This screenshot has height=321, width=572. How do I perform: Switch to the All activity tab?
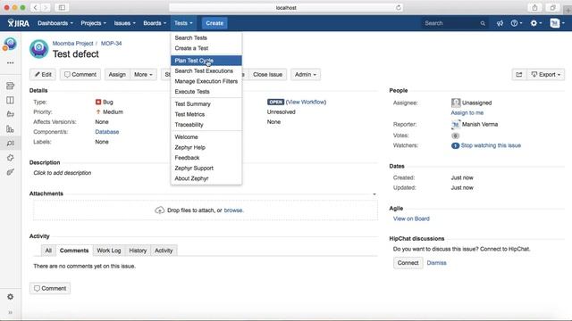coord(48,251)
